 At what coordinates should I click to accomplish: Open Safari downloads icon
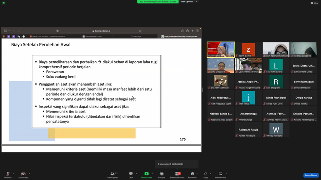[x=182, y=31]
